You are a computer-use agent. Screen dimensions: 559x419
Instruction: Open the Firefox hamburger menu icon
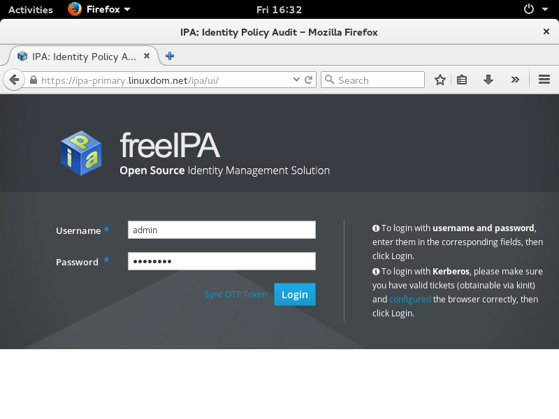tap(544, 79)
